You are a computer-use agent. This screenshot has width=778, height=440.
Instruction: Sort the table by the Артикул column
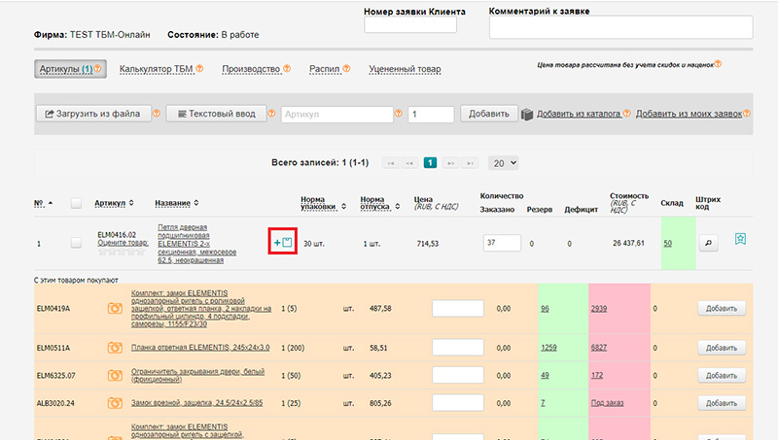click(x=115, y=203)
